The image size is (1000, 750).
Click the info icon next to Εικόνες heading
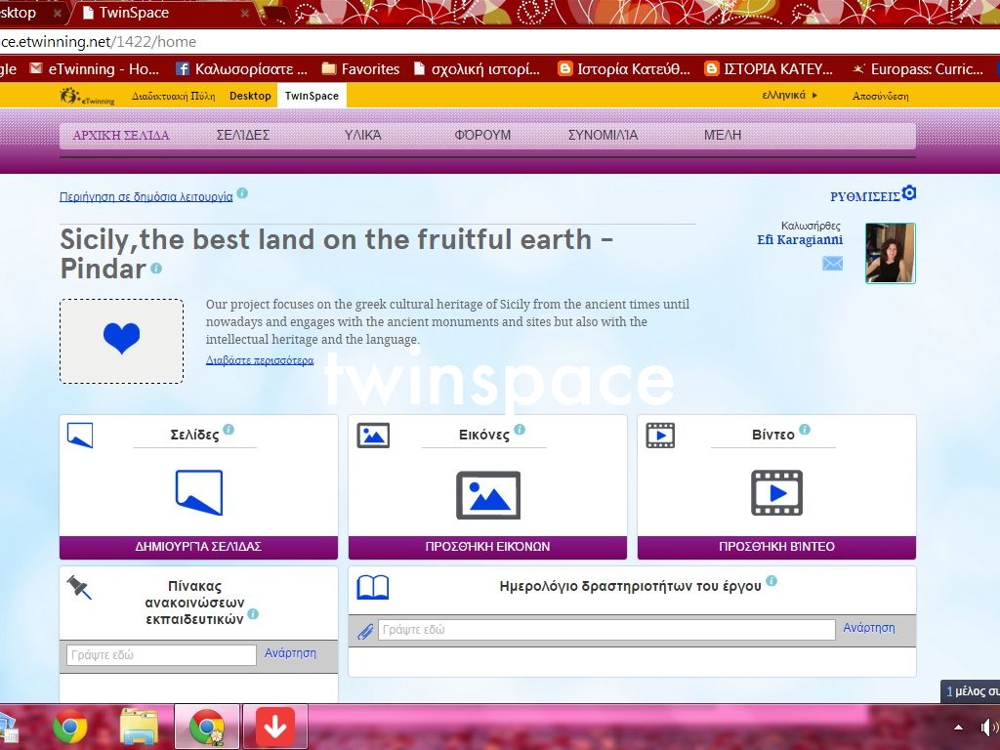pyautogui.click(x=520, y=430)
